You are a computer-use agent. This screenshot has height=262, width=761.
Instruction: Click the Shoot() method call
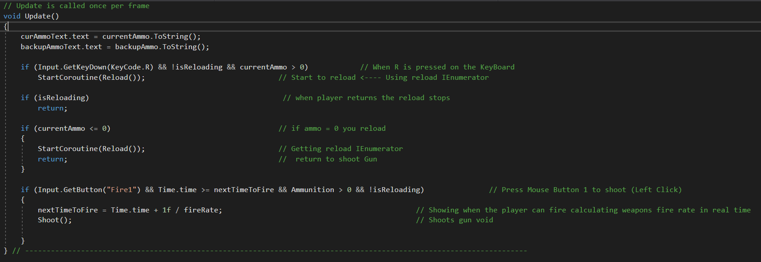[55, 220]
